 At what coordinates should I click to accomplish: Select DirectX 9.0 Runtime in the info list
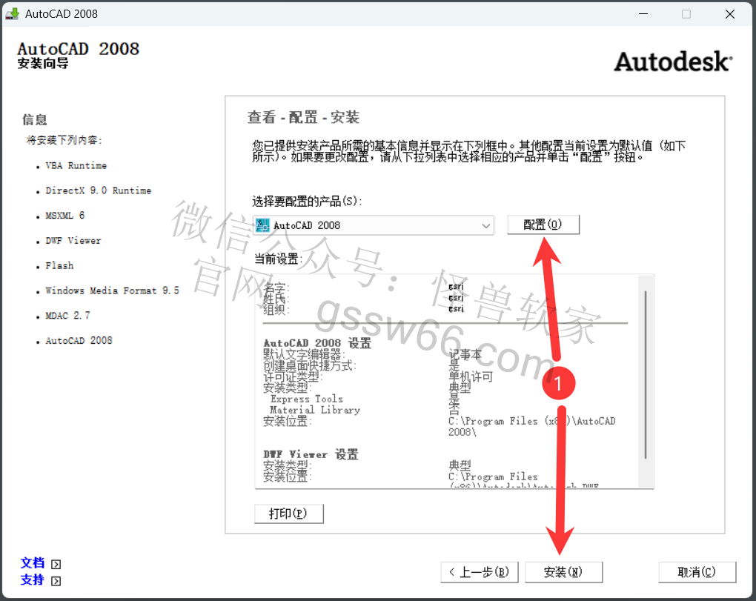(x=98, y=190)
